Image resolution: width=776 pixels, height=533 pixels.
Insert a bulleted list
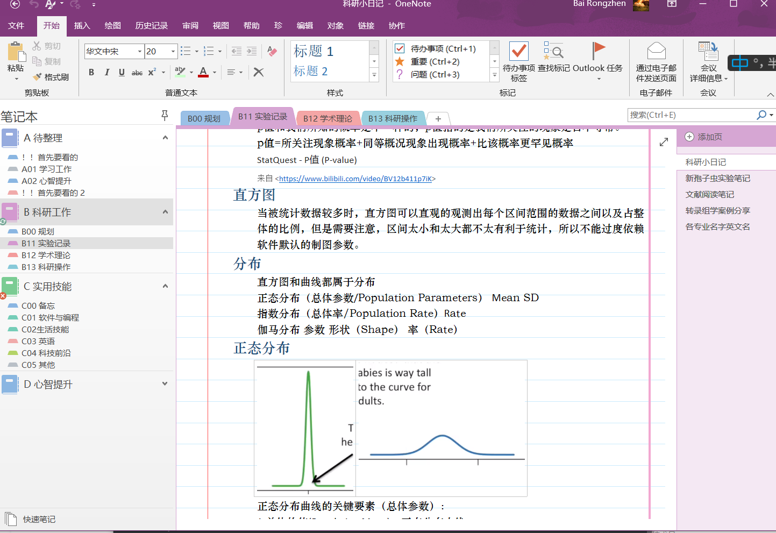pyautogui.click(x=186, y=51)
